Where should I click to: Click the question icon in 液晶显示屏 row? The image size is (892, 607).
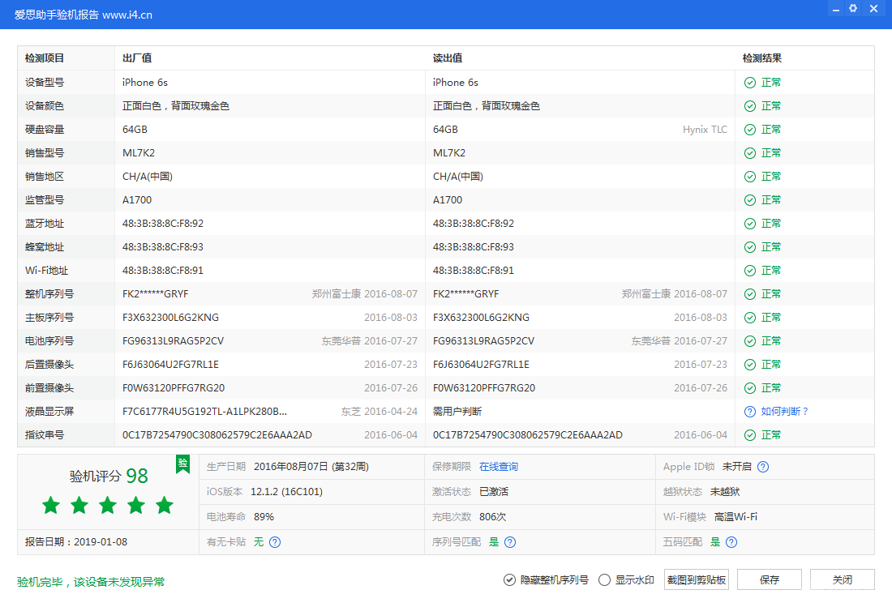coord(750,412)
